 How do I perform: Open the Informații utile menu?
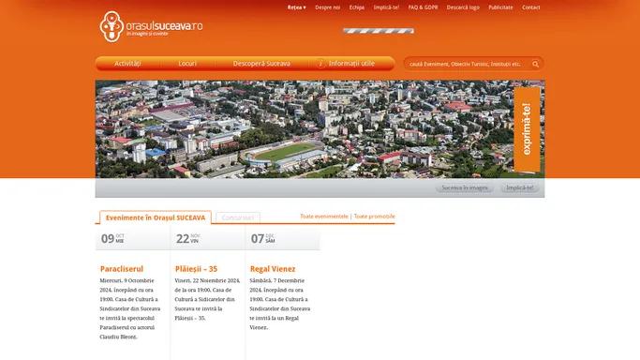351,64
